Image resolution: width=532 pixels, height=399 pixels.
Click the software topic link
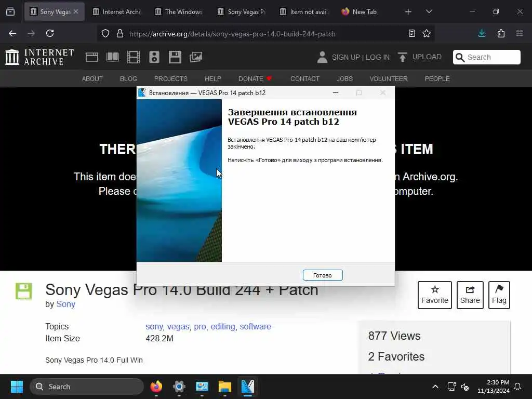click(x=256, y=326)
